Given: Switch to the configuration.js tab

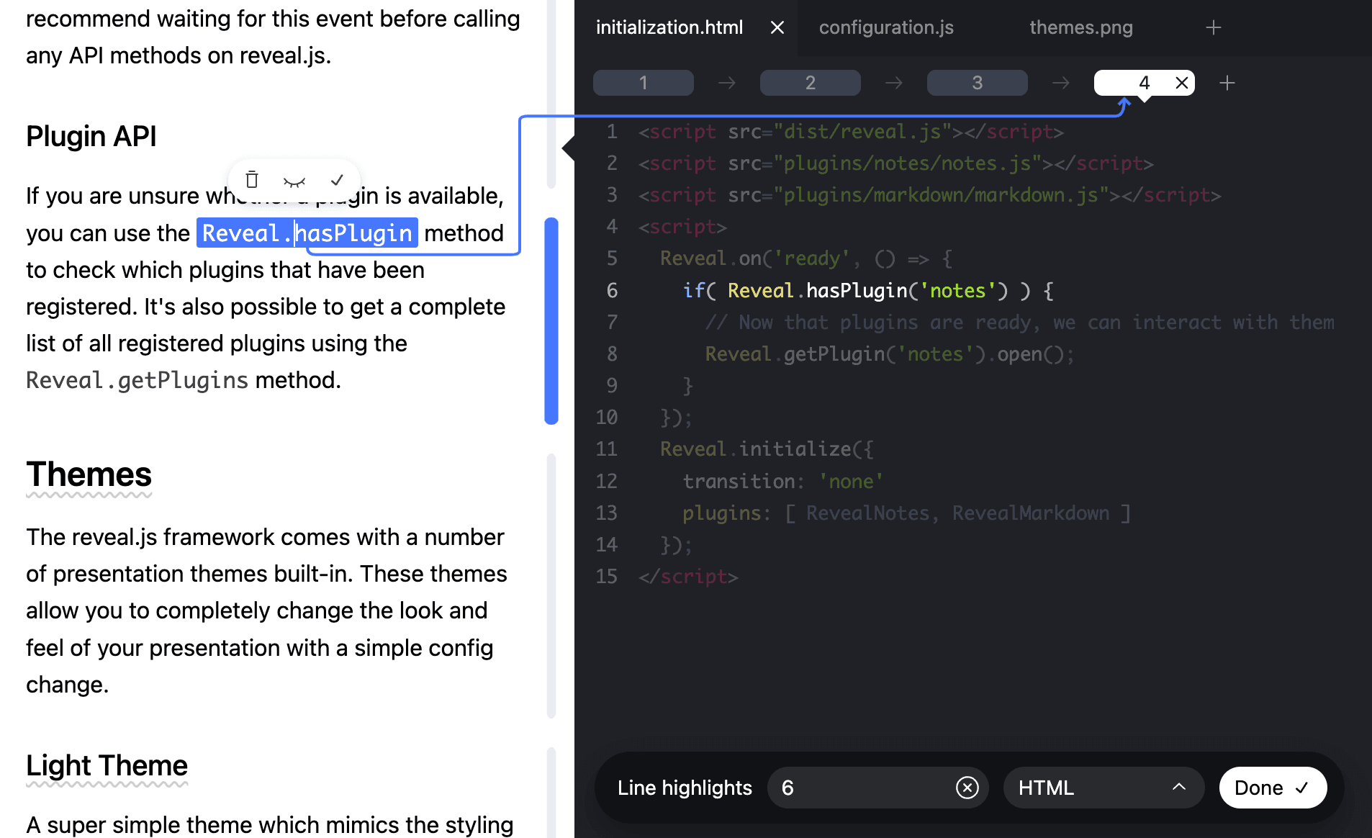Looking at the screenshot, I should (x=885, y=27).
